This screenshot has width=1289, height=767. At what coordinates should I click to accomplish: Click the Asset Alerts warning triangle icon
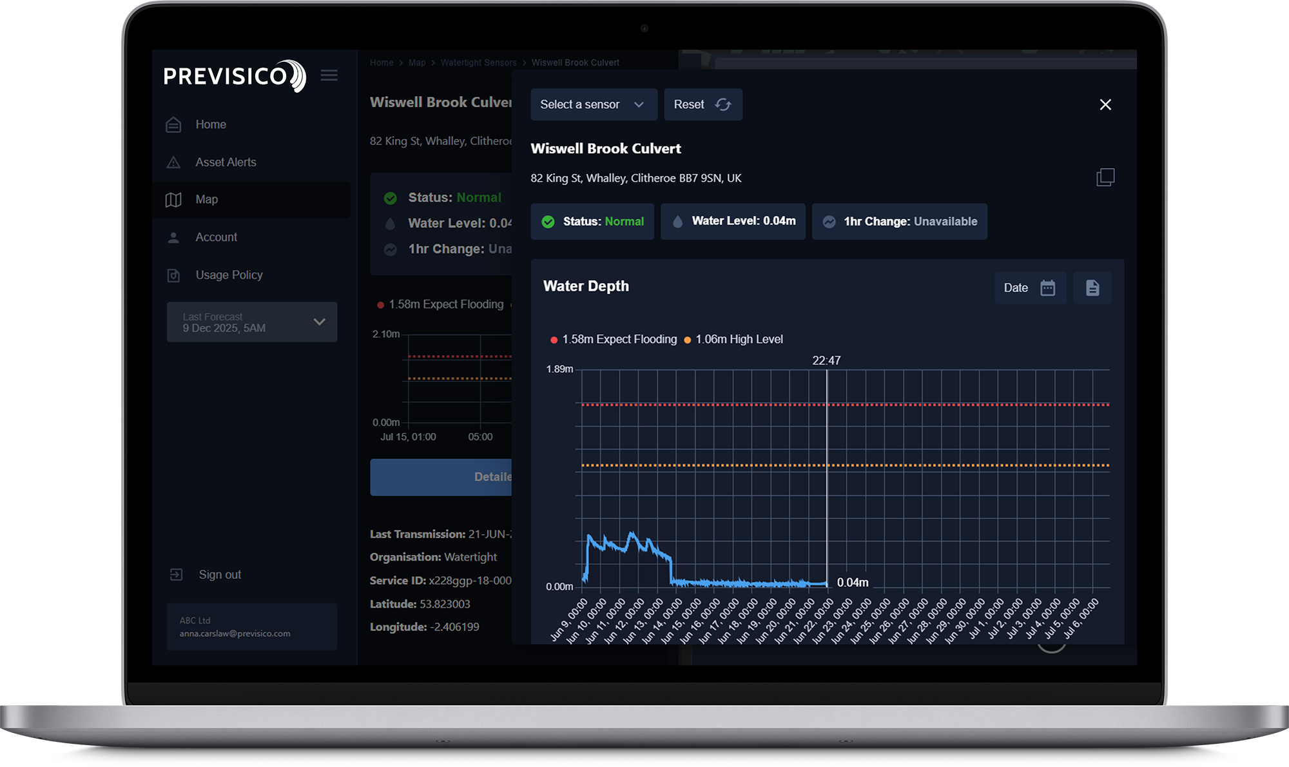tap(173, 162)
